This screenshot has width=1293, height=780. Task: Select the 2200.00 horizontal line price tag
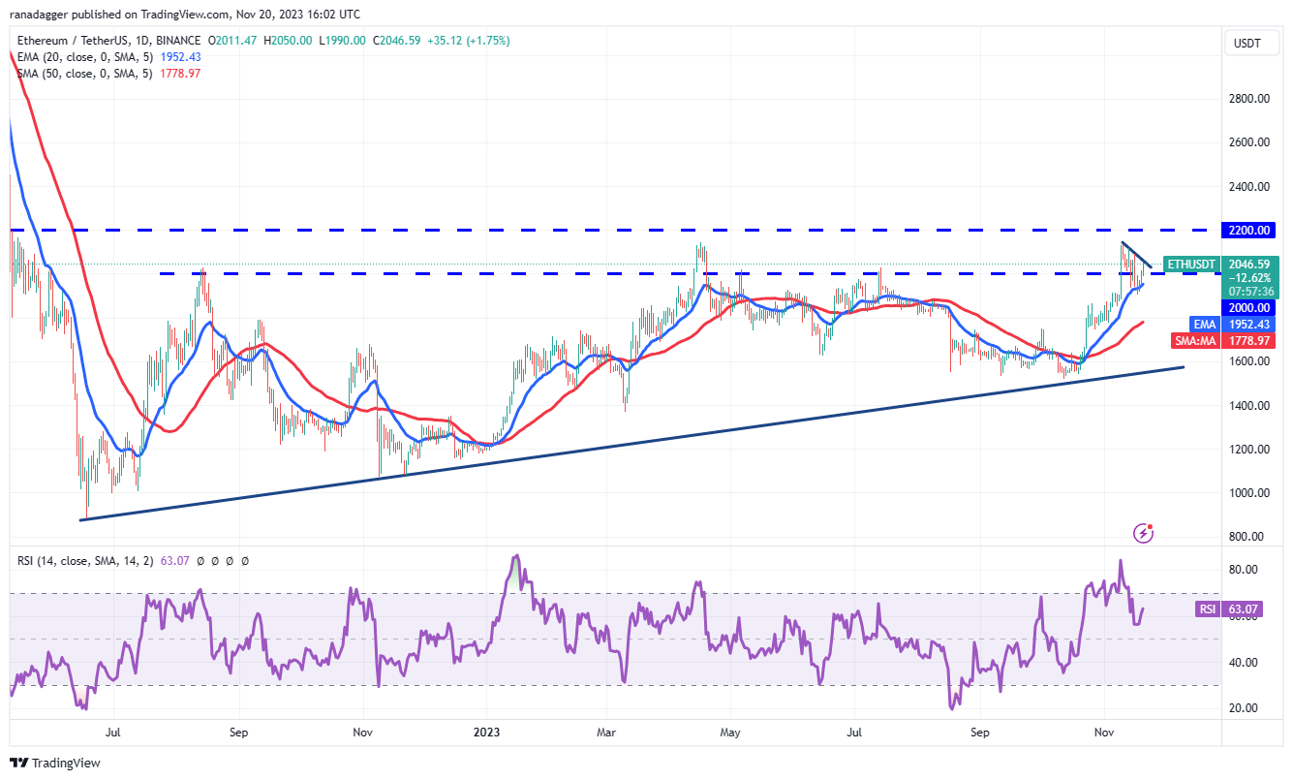(1248, 231)
